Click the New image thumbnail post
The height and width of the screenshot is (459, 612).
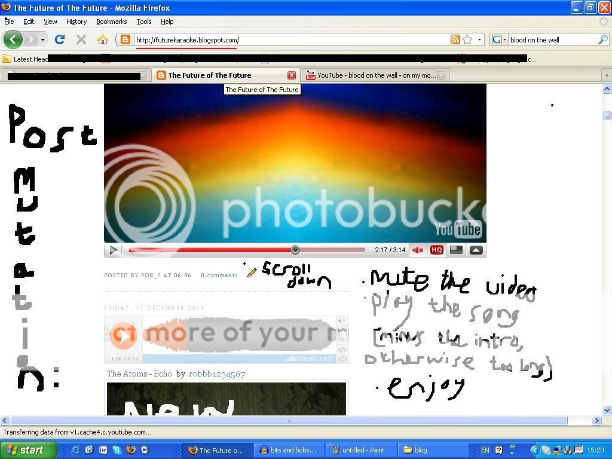(x=227, y=399)
